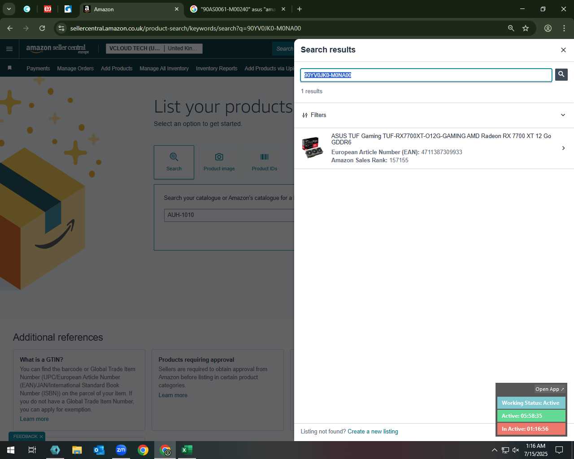The height and width of the screenshot is (459, 574).
Task: Click the FEEDBACK button
Action: [x=25, y=437]
